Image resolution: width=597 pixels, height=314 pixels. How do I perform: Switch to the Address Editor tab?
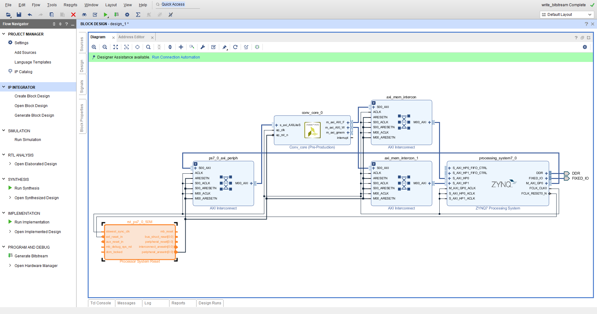pyautogui.click(x=132, y=37)
